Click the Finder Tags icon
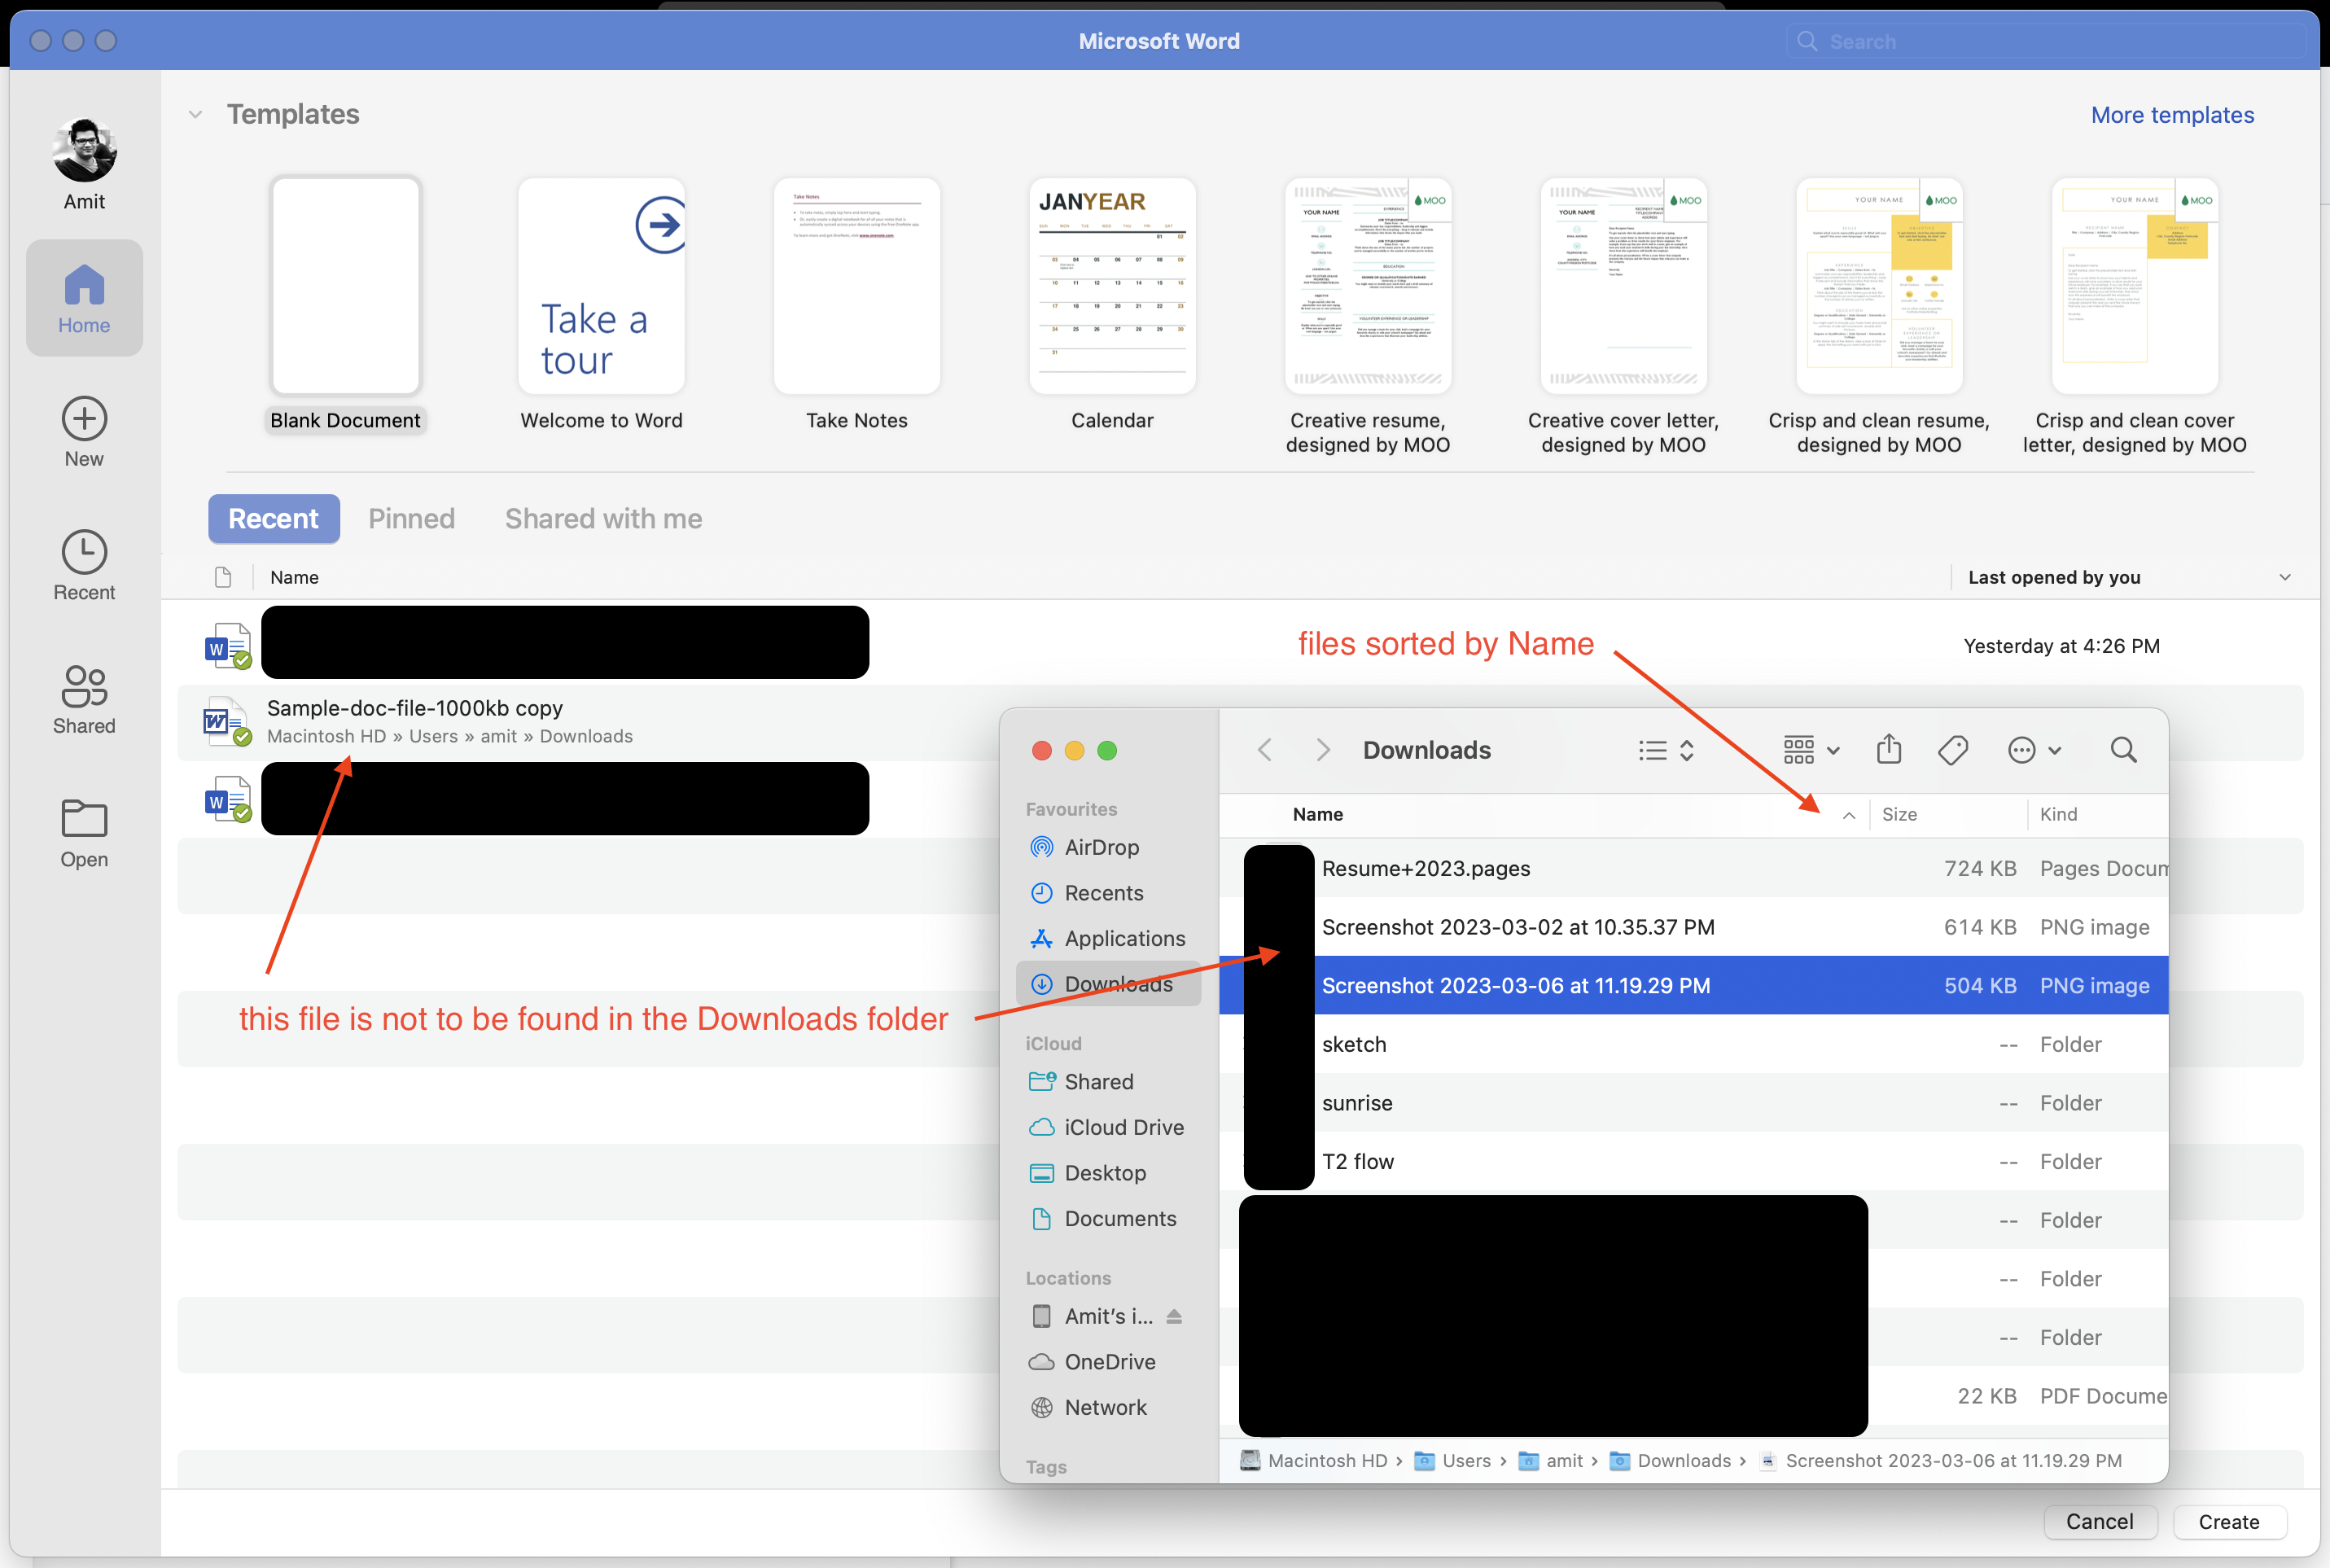 [1952, 750]
